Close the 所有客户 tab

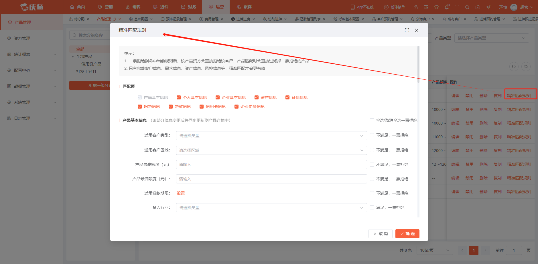point(465,19)
